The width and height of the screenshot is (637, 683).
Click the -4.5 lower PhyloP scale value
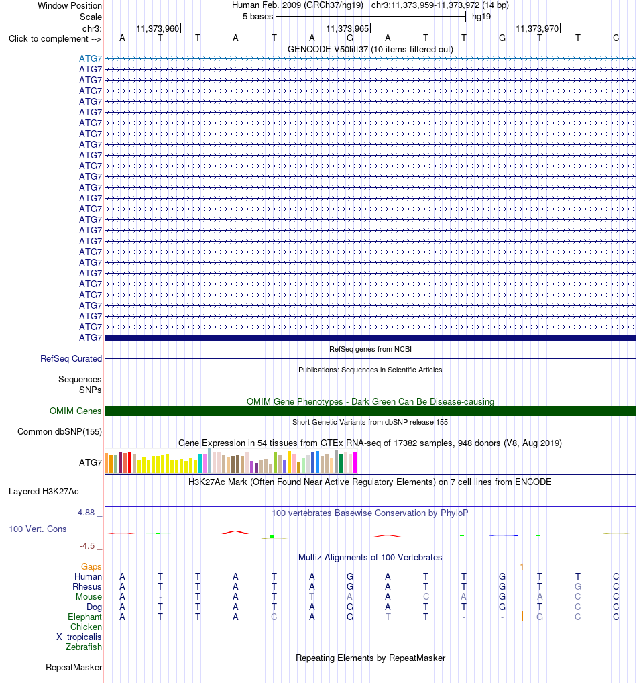87,545
